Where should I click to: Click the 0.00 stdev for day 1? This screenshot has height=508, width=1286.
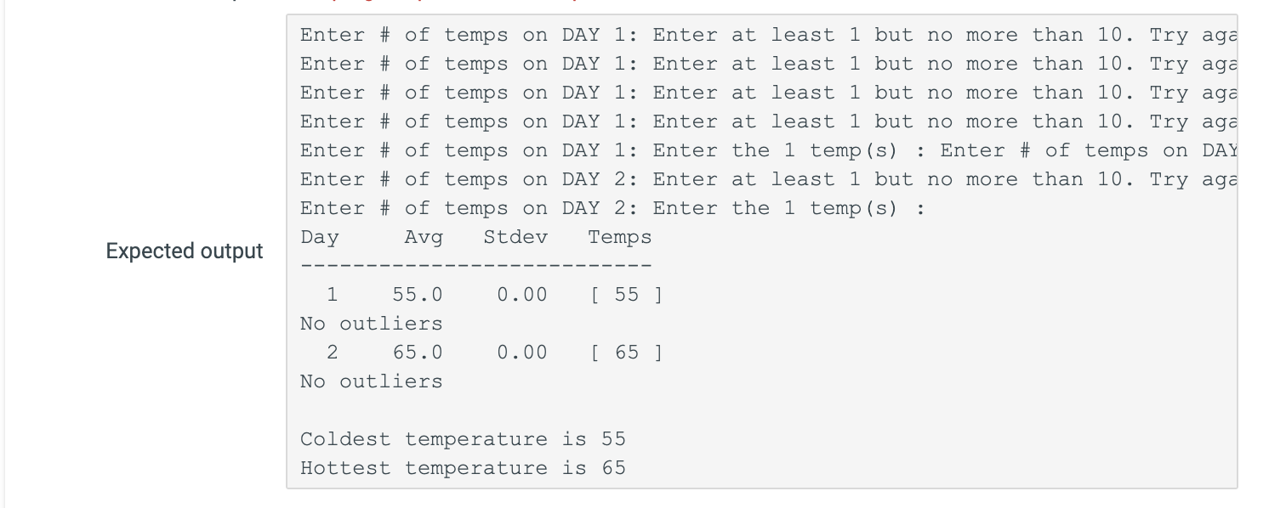521,295
